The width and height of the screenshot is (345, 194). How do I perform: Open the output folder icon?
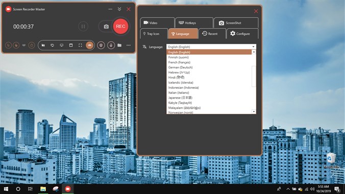coord(119,45)
